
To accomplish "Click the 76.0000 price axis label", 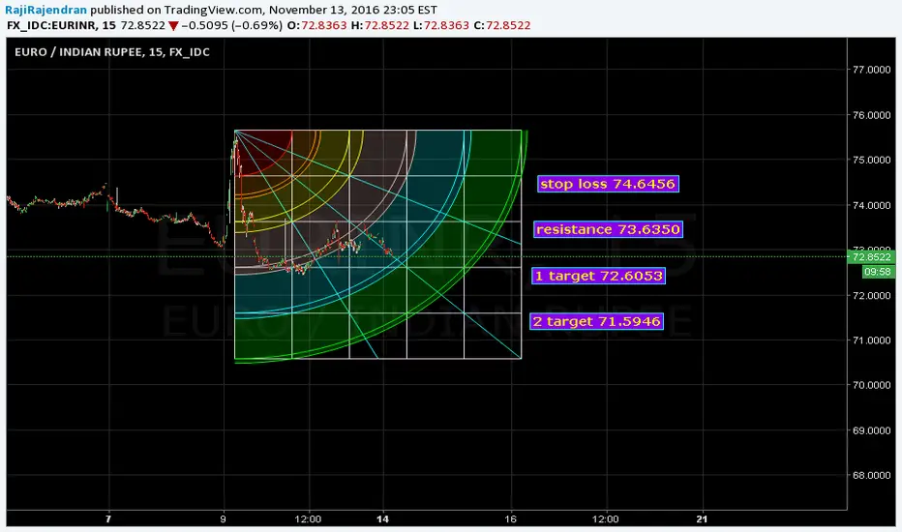I will (871, 115).
